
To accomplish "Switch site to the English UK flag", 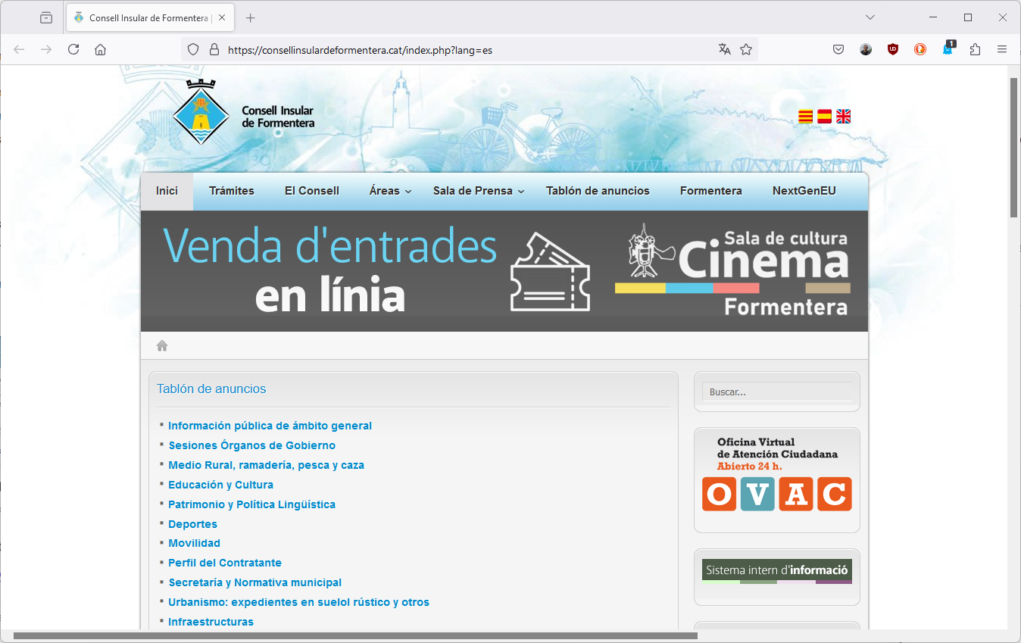I will (844, 117).
